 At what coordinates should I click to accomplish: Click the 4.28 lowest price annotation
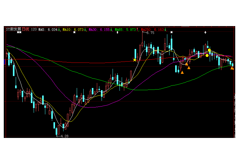(x=64, y=136)
